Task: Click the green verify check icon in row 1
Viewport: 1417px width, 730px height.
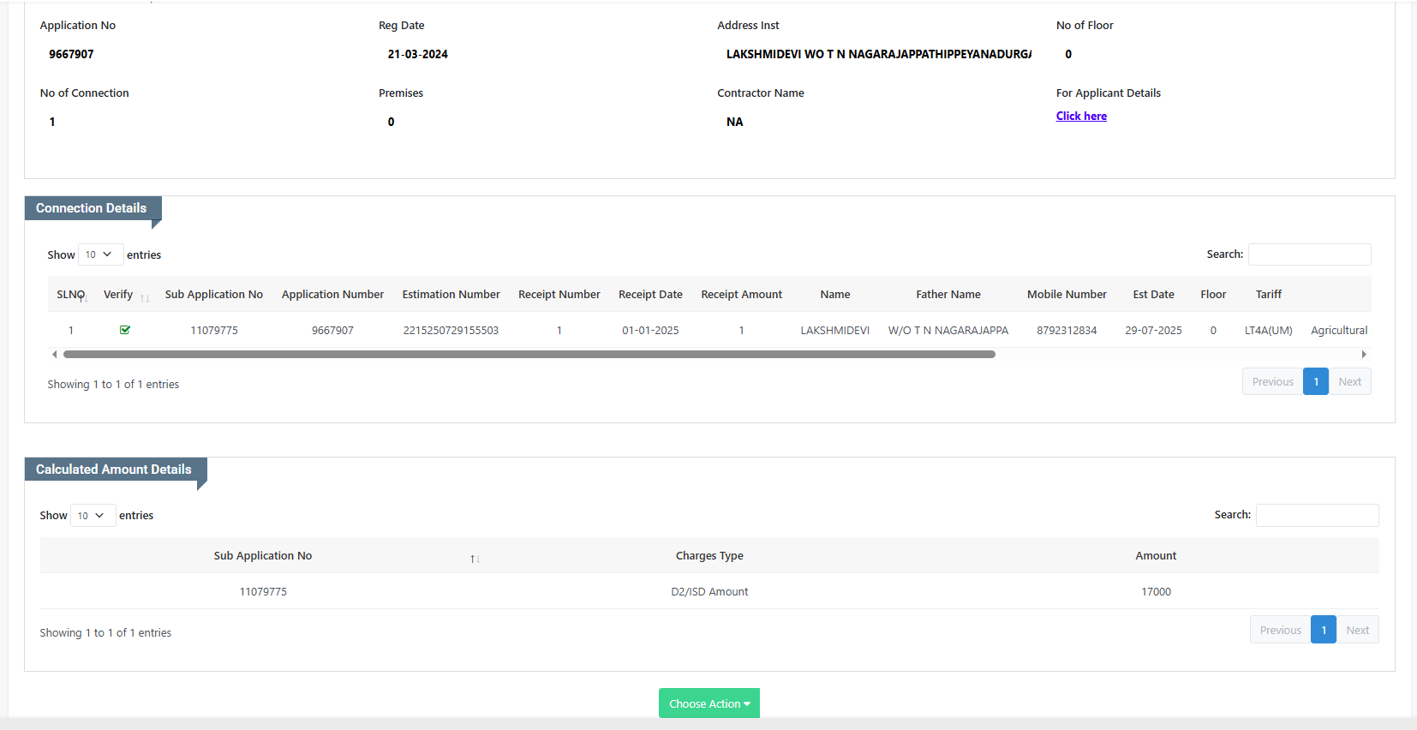Action: (x=125, y=330)
